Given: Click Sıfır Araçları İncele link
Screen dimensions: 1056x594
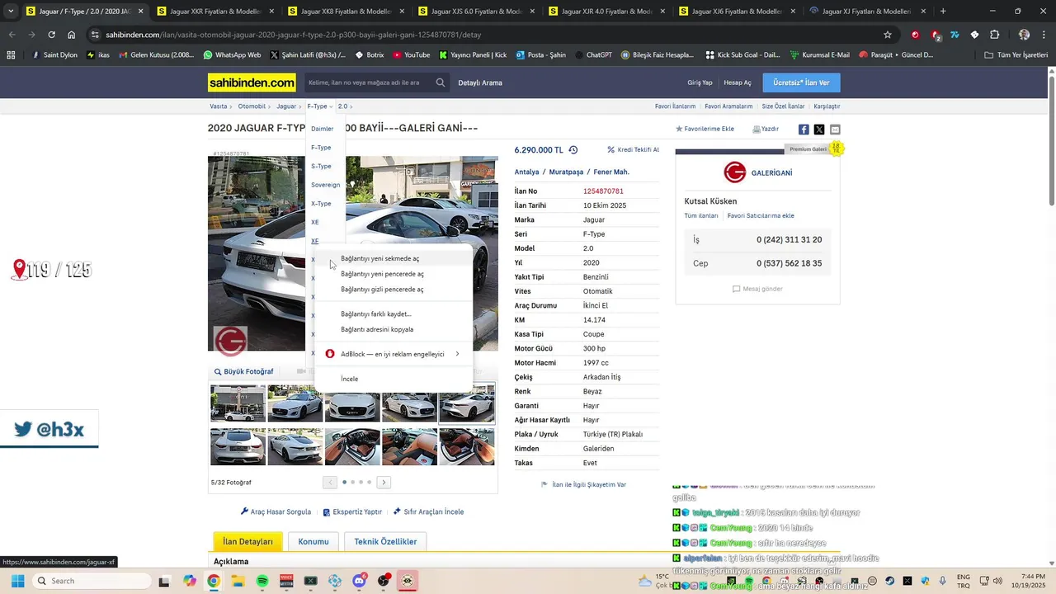Looking at the screenshot, I should point(428,511).
